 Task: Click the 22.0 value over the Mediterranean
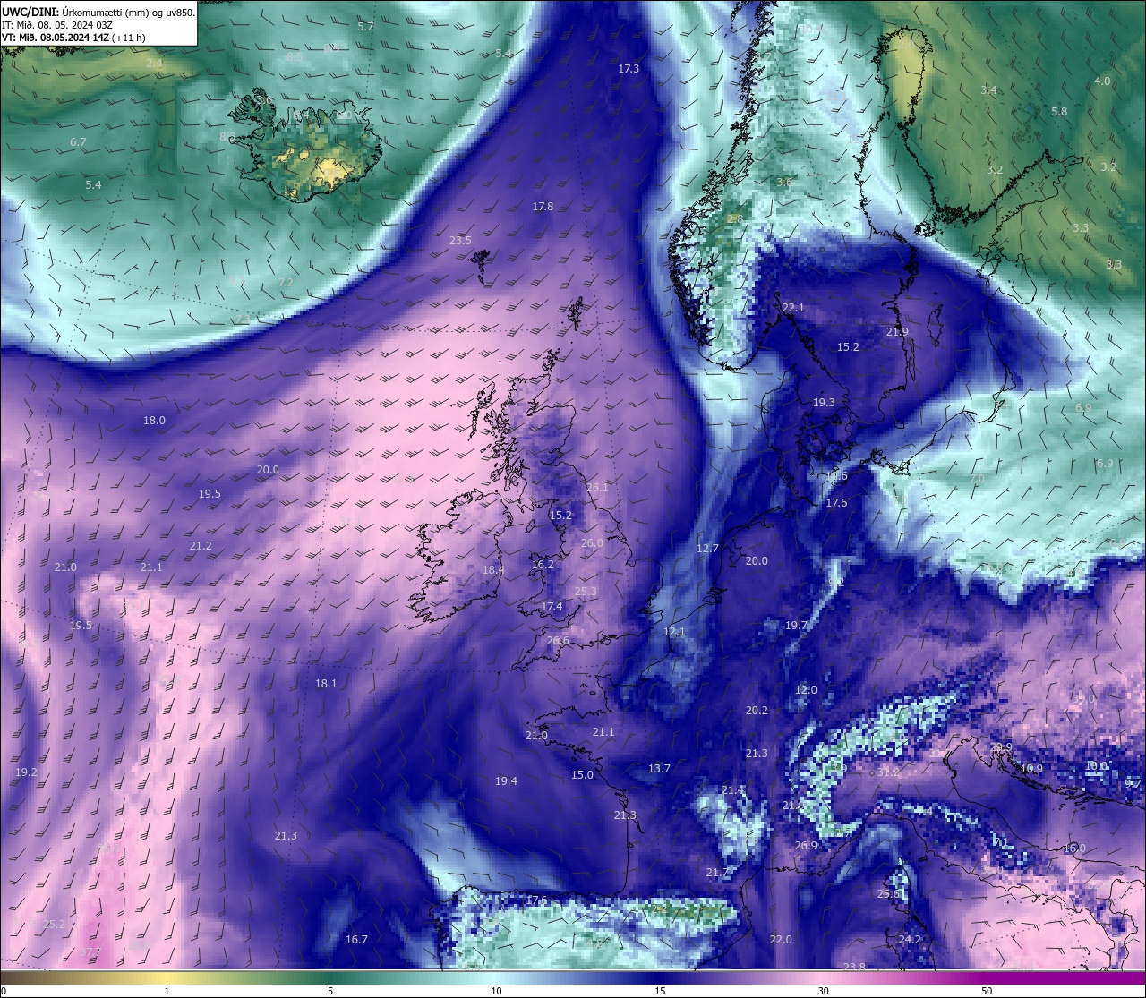pos(781,940)
